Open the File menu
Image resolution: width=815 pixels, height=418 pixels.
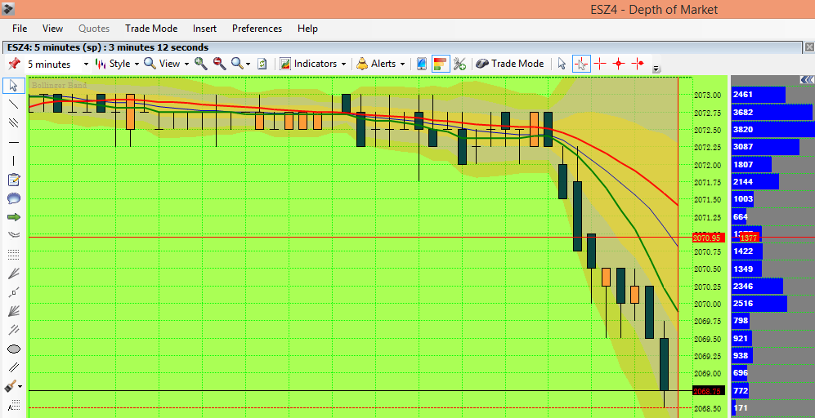pos(20,29)
